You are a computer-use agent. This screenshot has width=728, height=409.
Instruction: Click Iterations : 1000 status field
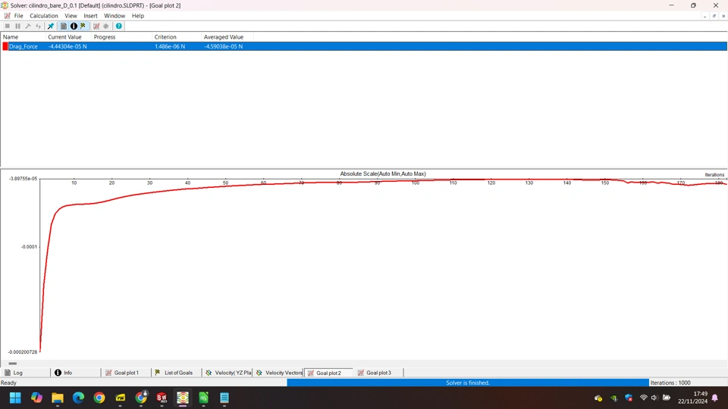point(670,382)
